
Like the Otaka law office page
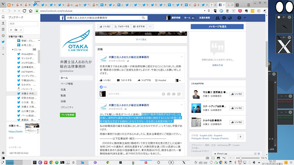(105, 27)
